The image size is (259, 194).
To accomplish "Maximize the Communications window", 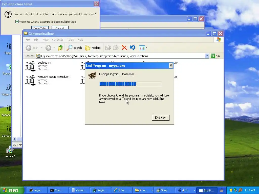I will point(214,34).
